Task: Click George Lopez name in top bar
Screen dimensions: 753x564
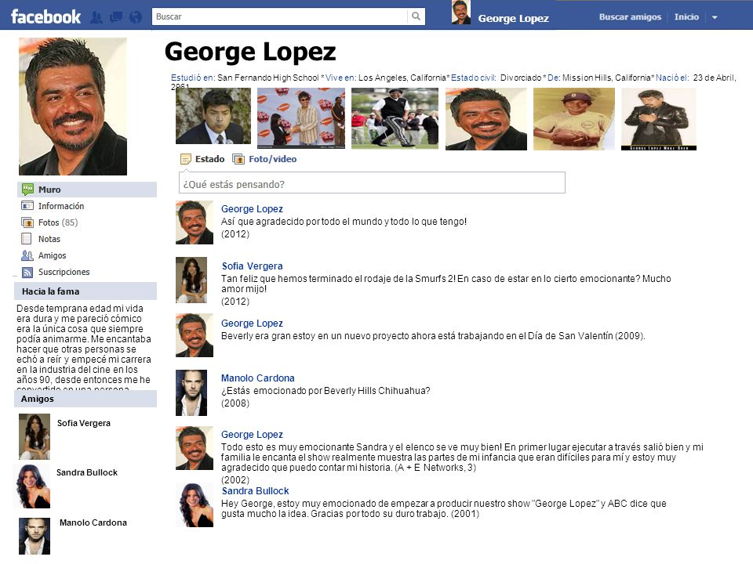Action: click(513, 19)
